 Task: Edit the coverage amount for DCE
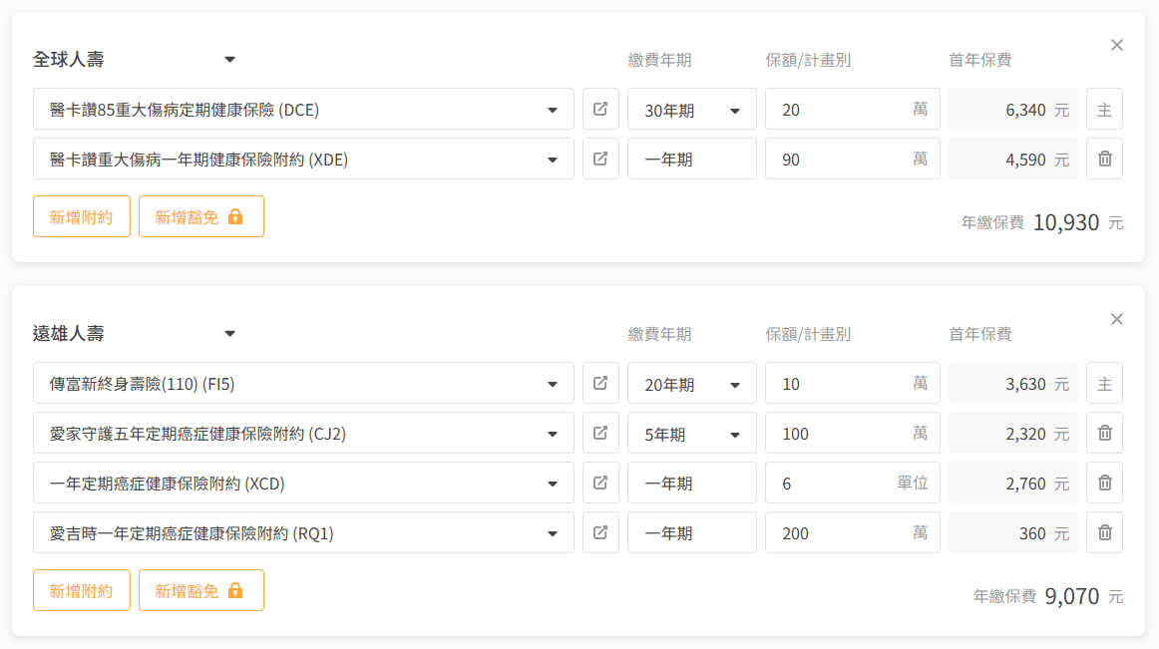pyautogui.click(x=838, y=110)
